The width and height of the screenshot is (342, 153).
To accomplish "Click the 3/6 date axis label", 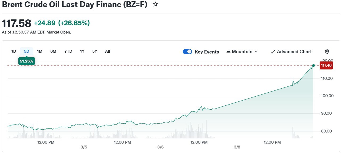I will 160,147.
